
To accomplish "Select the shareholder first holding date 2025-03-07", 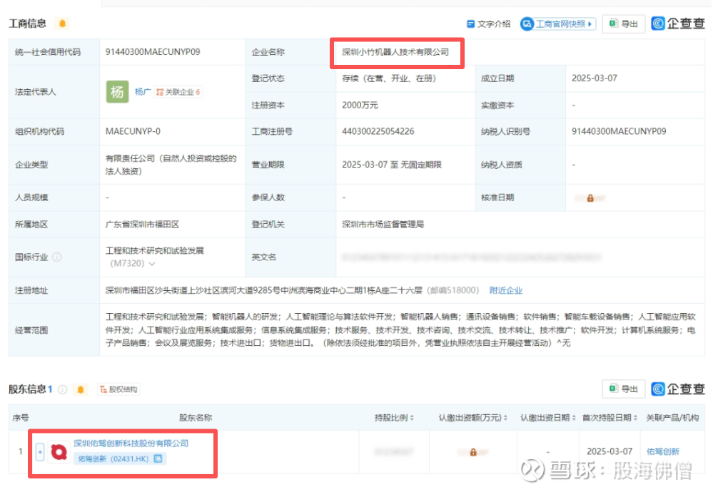I will click(x=610, y=451).
